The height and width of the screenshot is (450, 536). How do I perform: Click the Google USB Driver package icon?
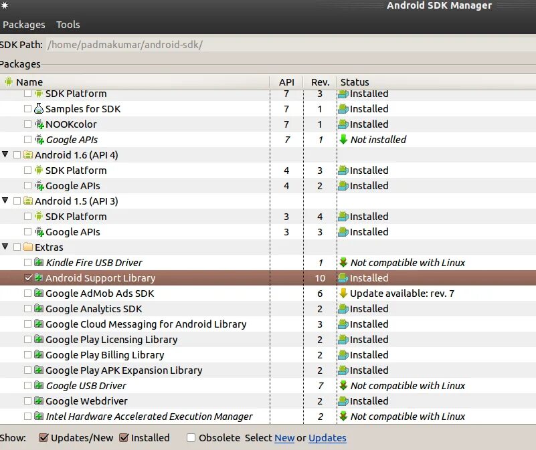click(39, 385)
